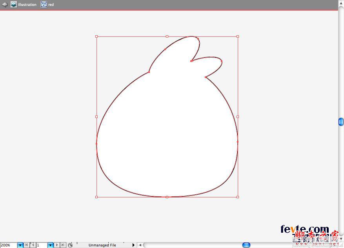This screenshot has width=344, height=248.
Task: Click the top-center bounding box handle
Action: (x=167, y=36)
